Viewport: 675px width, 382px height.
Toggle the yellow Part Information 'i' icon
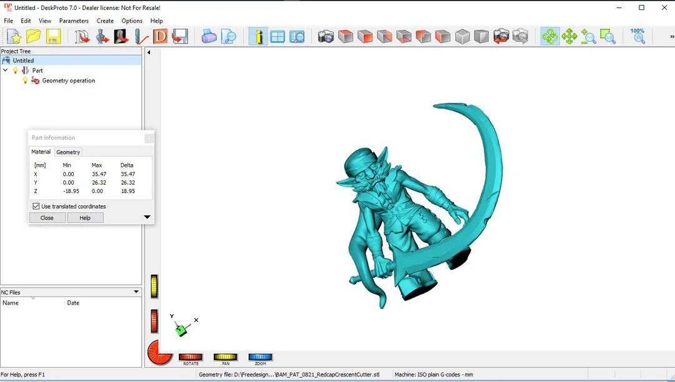[258, 37]
